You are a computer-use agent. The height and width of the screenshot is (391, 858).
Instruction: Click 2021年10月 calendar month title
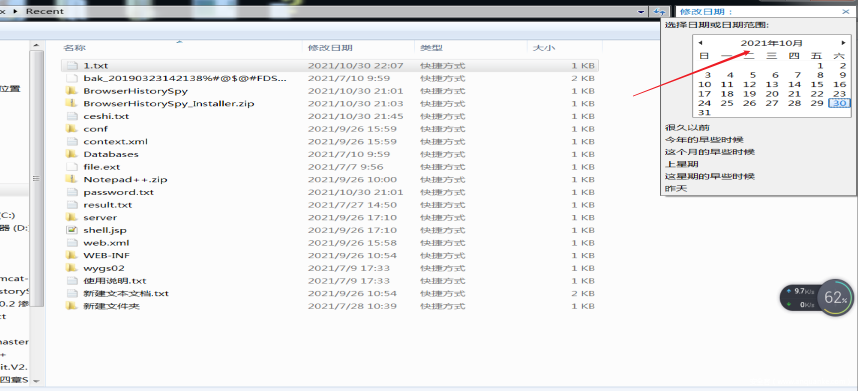tap(771, 43)
